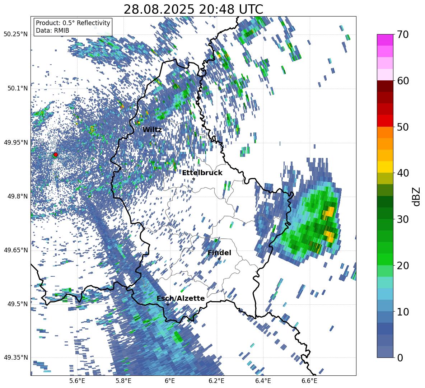Click the colorbar value 30 label
Viewport: 425px width, 388px height.
(x=402, y=219)
